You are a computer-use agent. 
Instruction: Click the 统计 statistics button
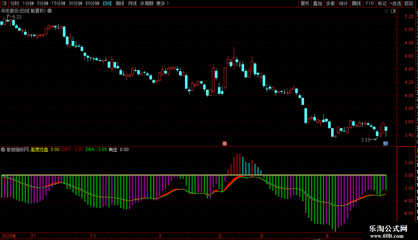343,3
